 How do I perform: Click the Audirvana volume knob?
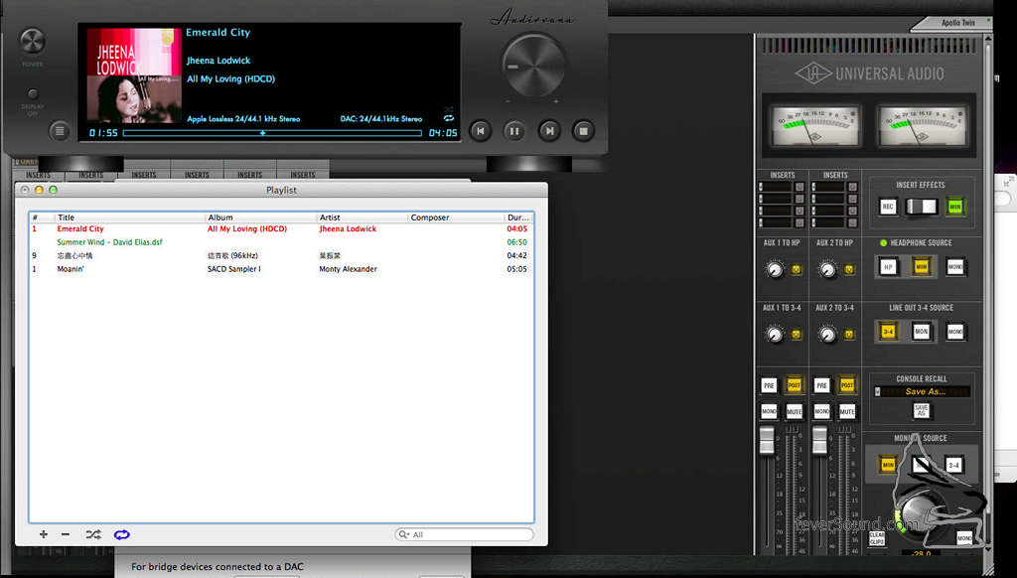click(x=533, y=66)
